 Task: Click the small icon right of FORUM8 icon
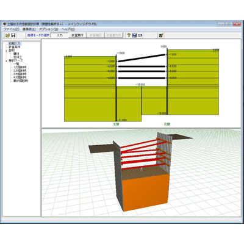click(140, 35)
